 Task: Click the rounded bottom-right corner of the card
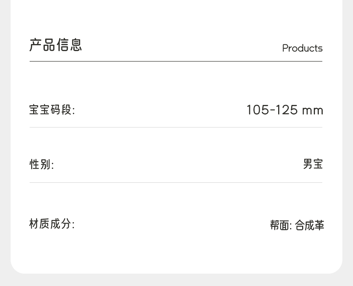pyautogui.click(x=337, y=268)
